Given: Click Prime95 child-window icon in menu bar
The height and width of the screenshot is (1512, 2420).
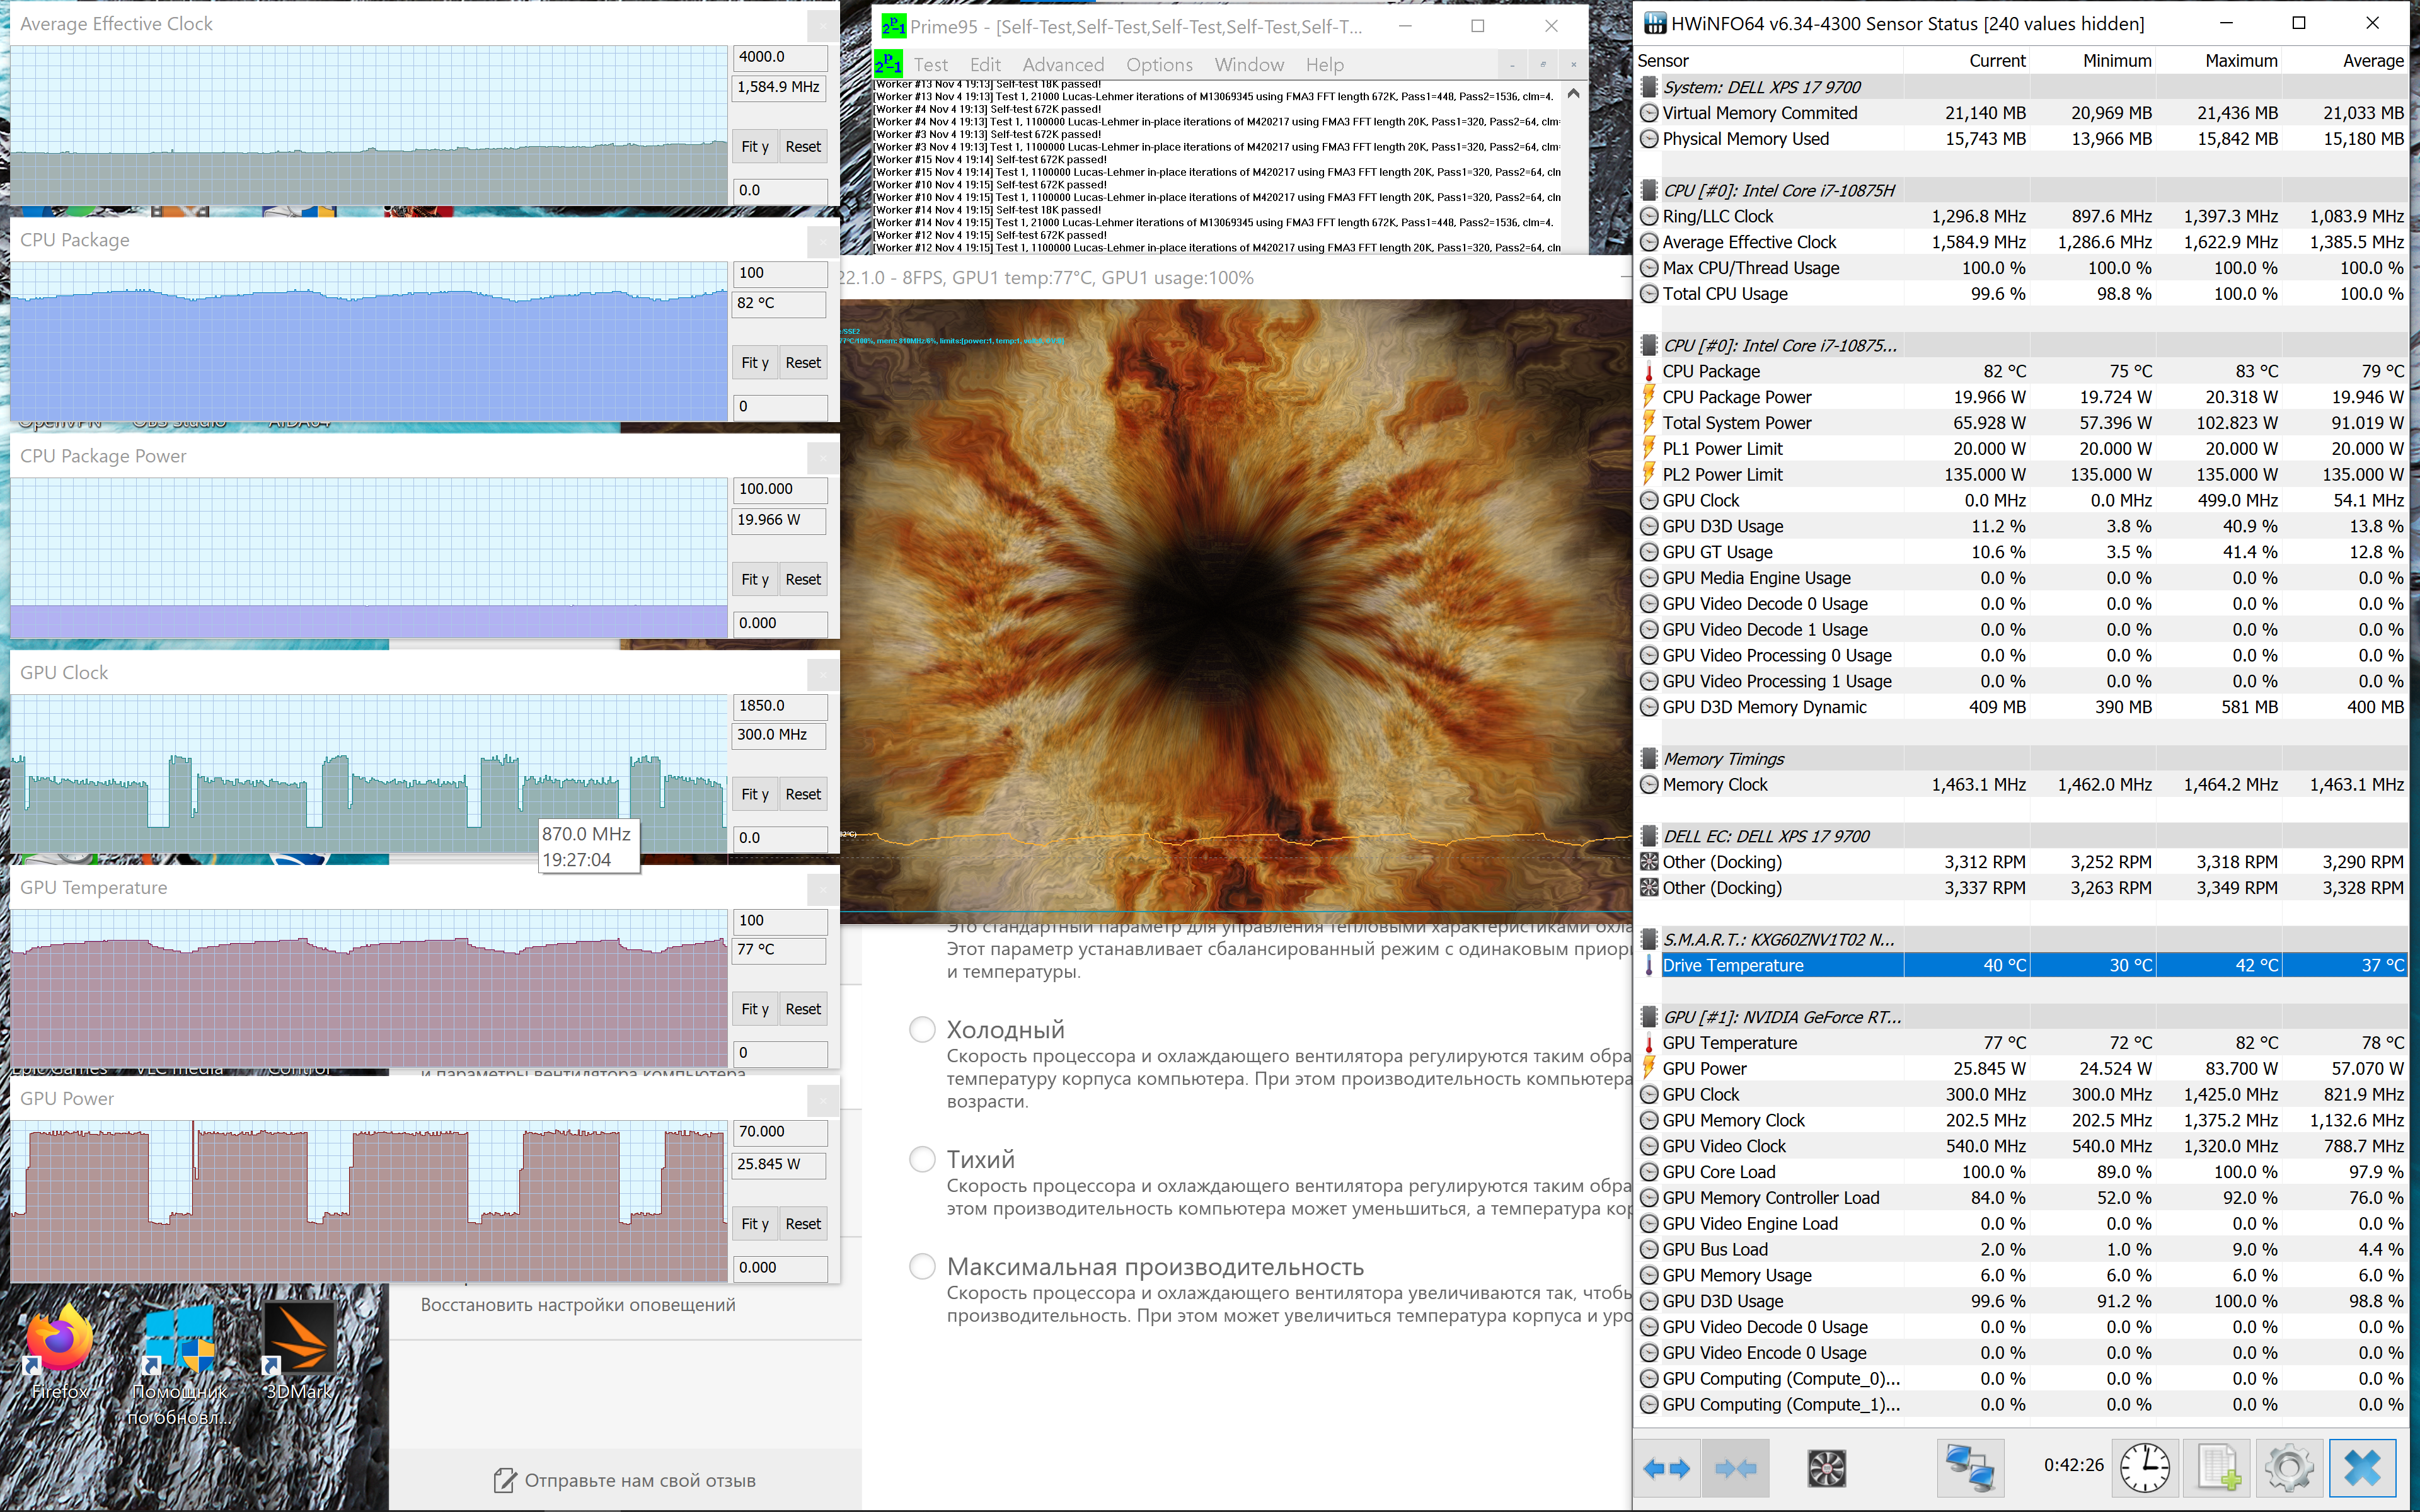Looking at the screenshot, I should (x=888, y=65).
